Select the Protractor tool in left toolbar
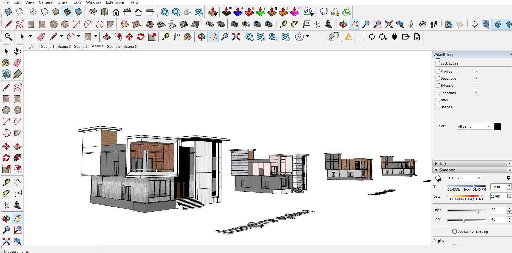512x253 pixels. (6, 194)
